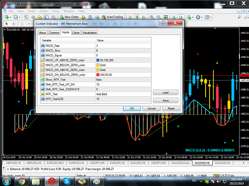The height and width of the screenshot is (186, 249).
Task: Click the MACD_DN_BELOW_ZERO red color swatch
Action: (x=98, y=75)
